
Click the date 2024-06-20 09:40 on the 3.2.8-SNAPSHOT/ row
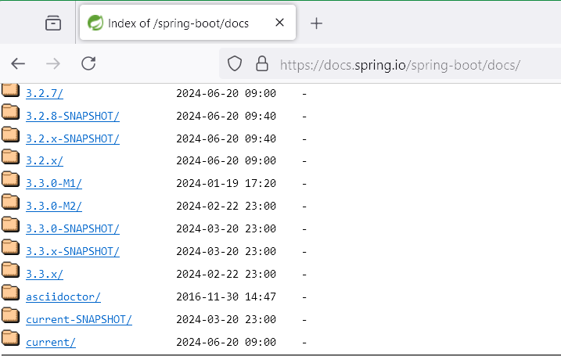pyautogui.click(x=226, y=116)
